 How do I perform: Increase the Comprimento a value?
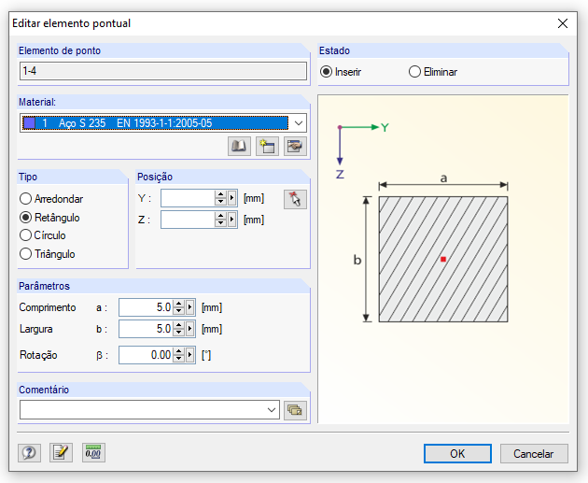coord(178,304)
